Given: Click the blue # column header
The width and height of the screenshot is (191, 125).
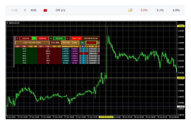Looking at the screenshot, I should pos(83,46).
